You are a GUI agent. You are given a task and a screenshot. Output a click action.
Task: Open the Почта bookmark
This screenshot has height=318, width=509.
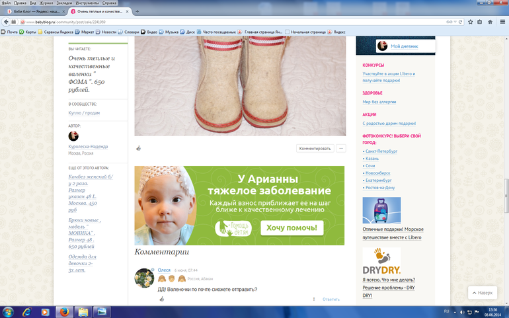tap(9, 32)
